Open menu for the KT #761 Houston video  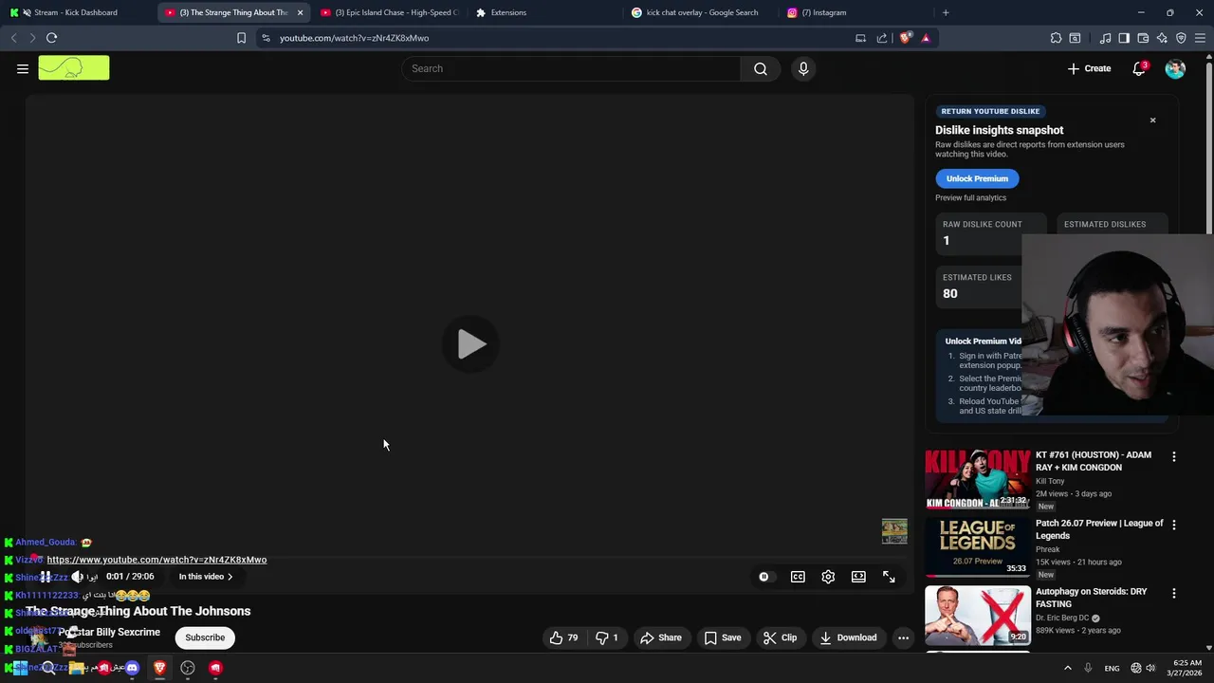tap(1173, 456)
